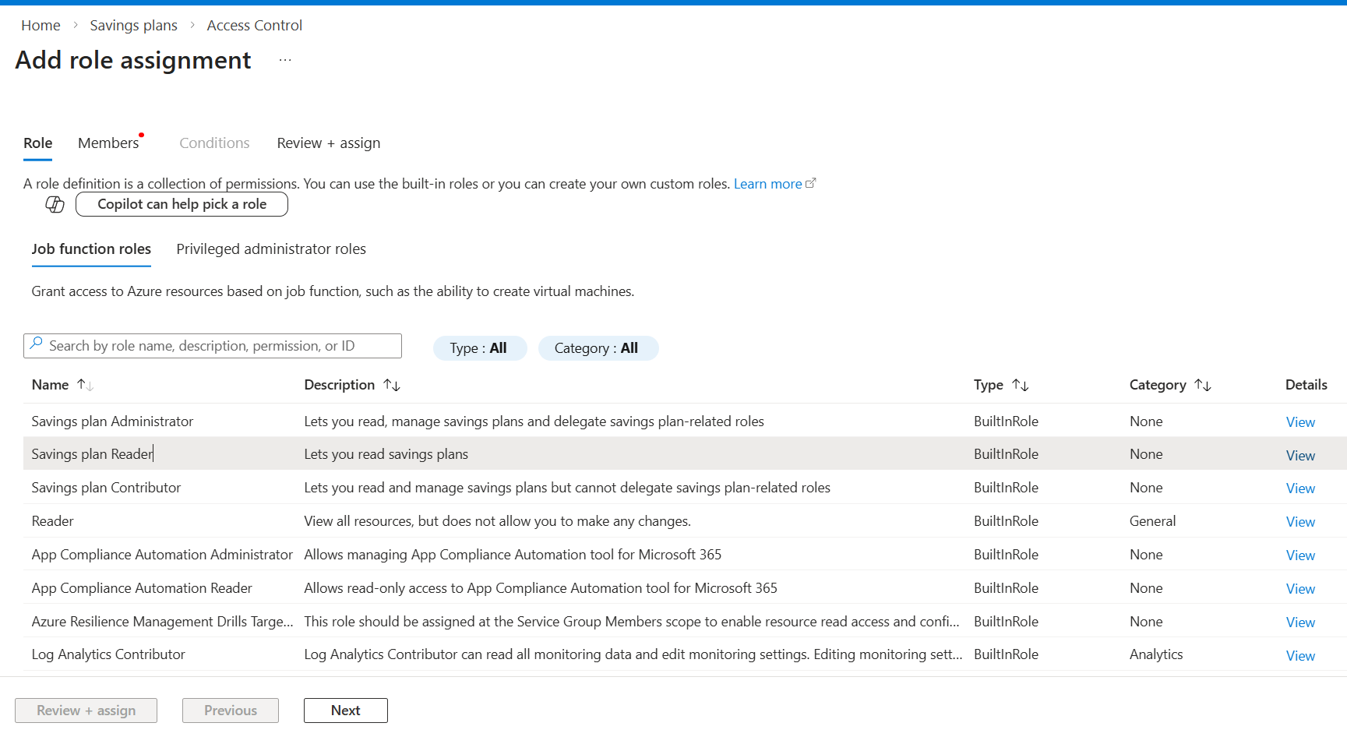Sort by Description column arrows

pos(391,385)
